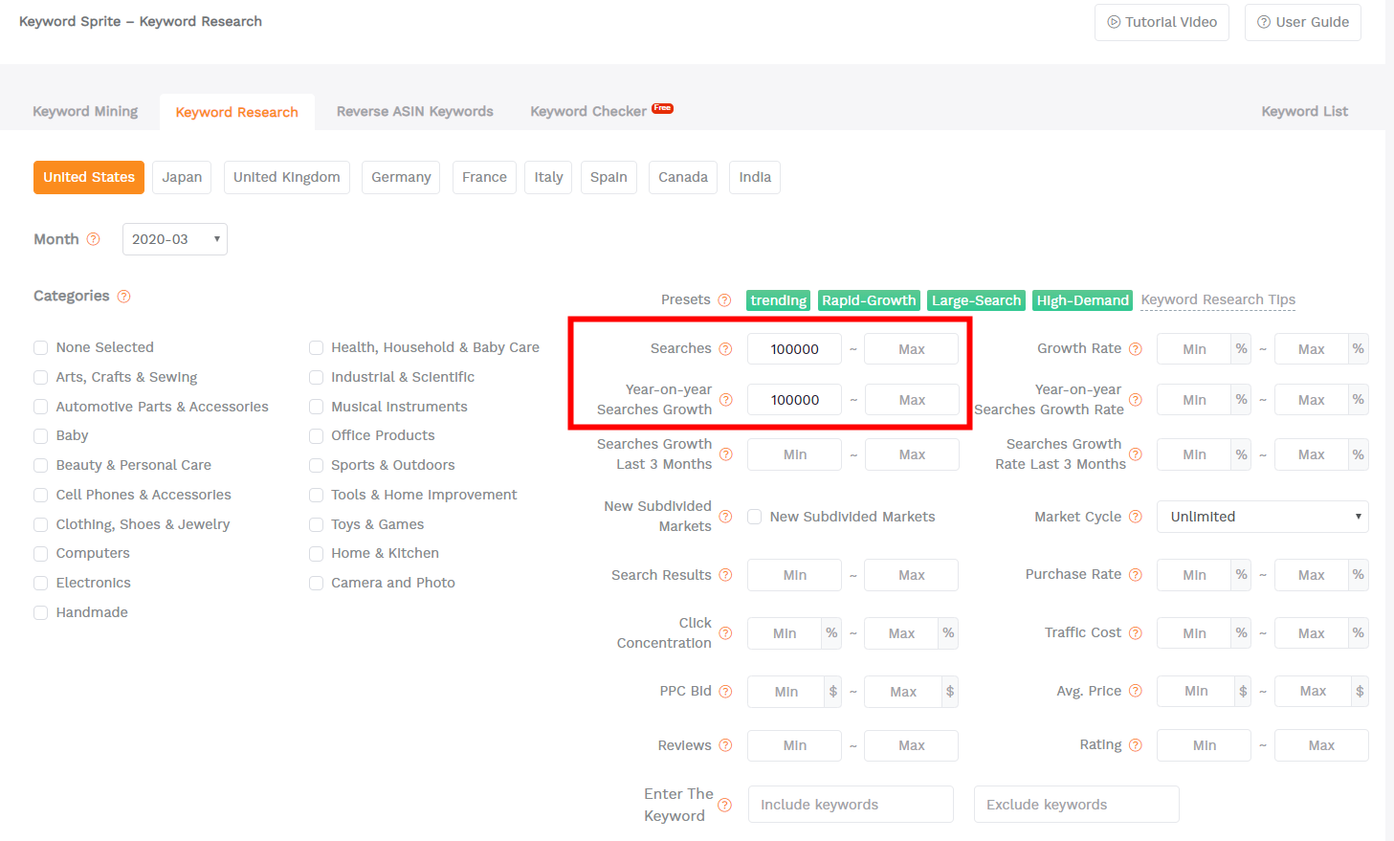Apply the Large-Search preset
Image resolution: width=1394 pixels, height=841 pixels.
[976, 300]
